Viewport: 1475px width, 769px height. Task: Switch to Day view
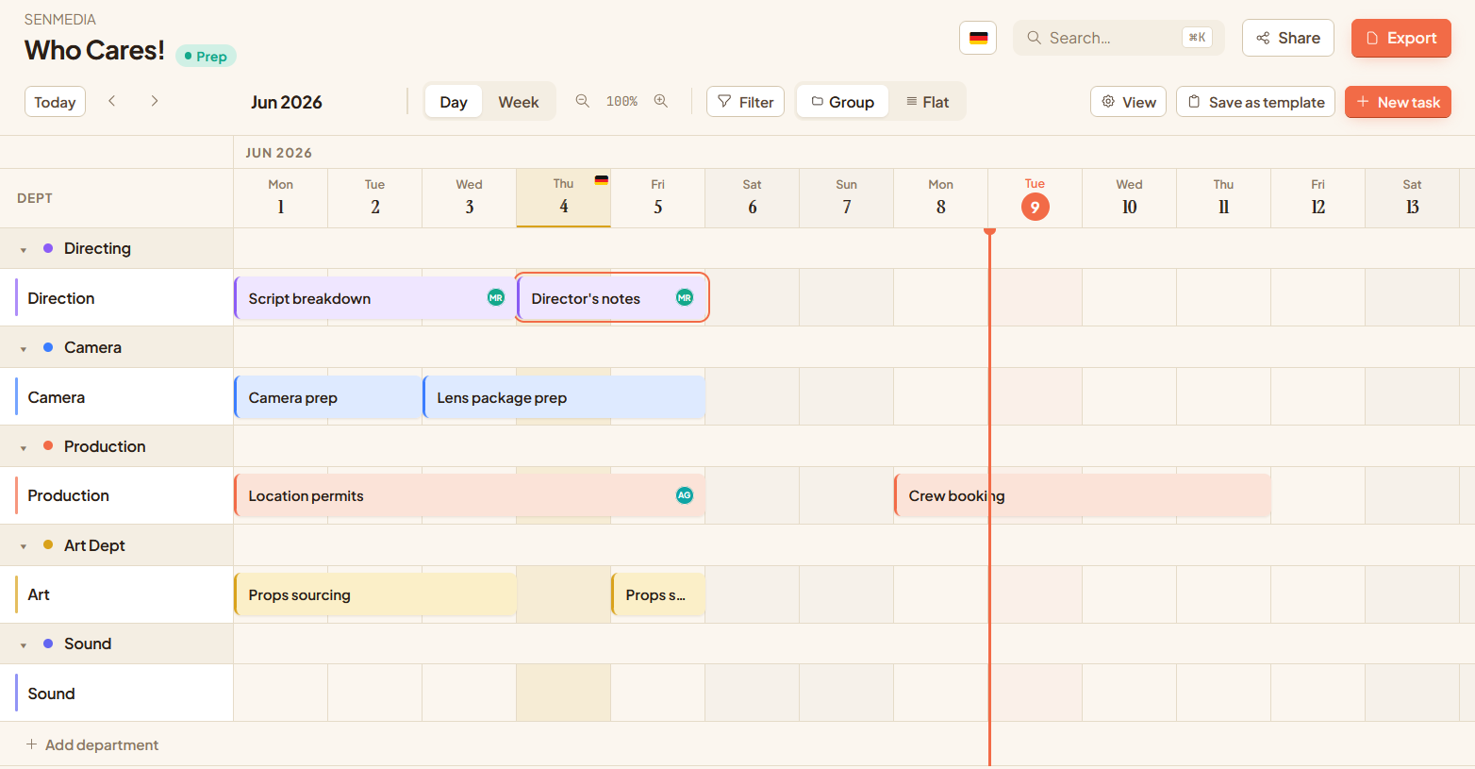click(454, 102)
